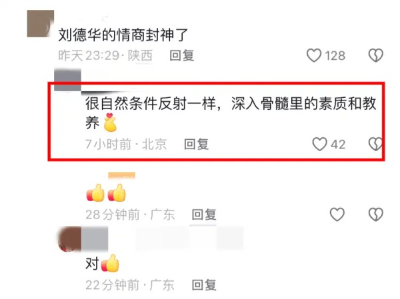
Task: Tap the finger-heart emoji in reply
Action: [110, 123]
